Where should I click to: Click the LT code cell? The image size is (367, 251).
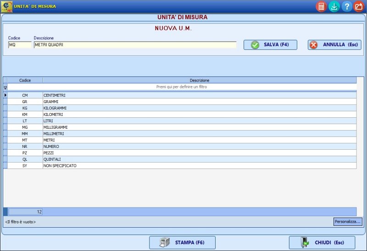25,121
